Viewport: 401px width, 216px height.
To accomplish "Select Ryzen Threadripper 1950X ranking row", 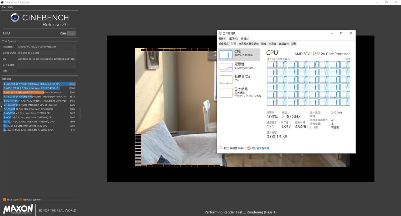I will [x=39, y=97].
